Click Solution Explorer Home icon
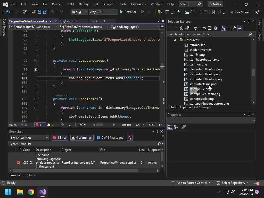 point(182,28)
